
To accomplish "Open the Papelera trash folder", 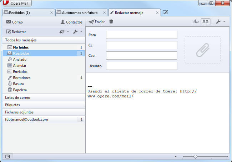I will [44, 90].
